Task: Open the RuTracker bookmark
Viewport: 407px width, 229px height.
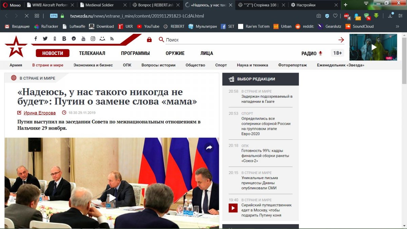Action: pos(46,26)
